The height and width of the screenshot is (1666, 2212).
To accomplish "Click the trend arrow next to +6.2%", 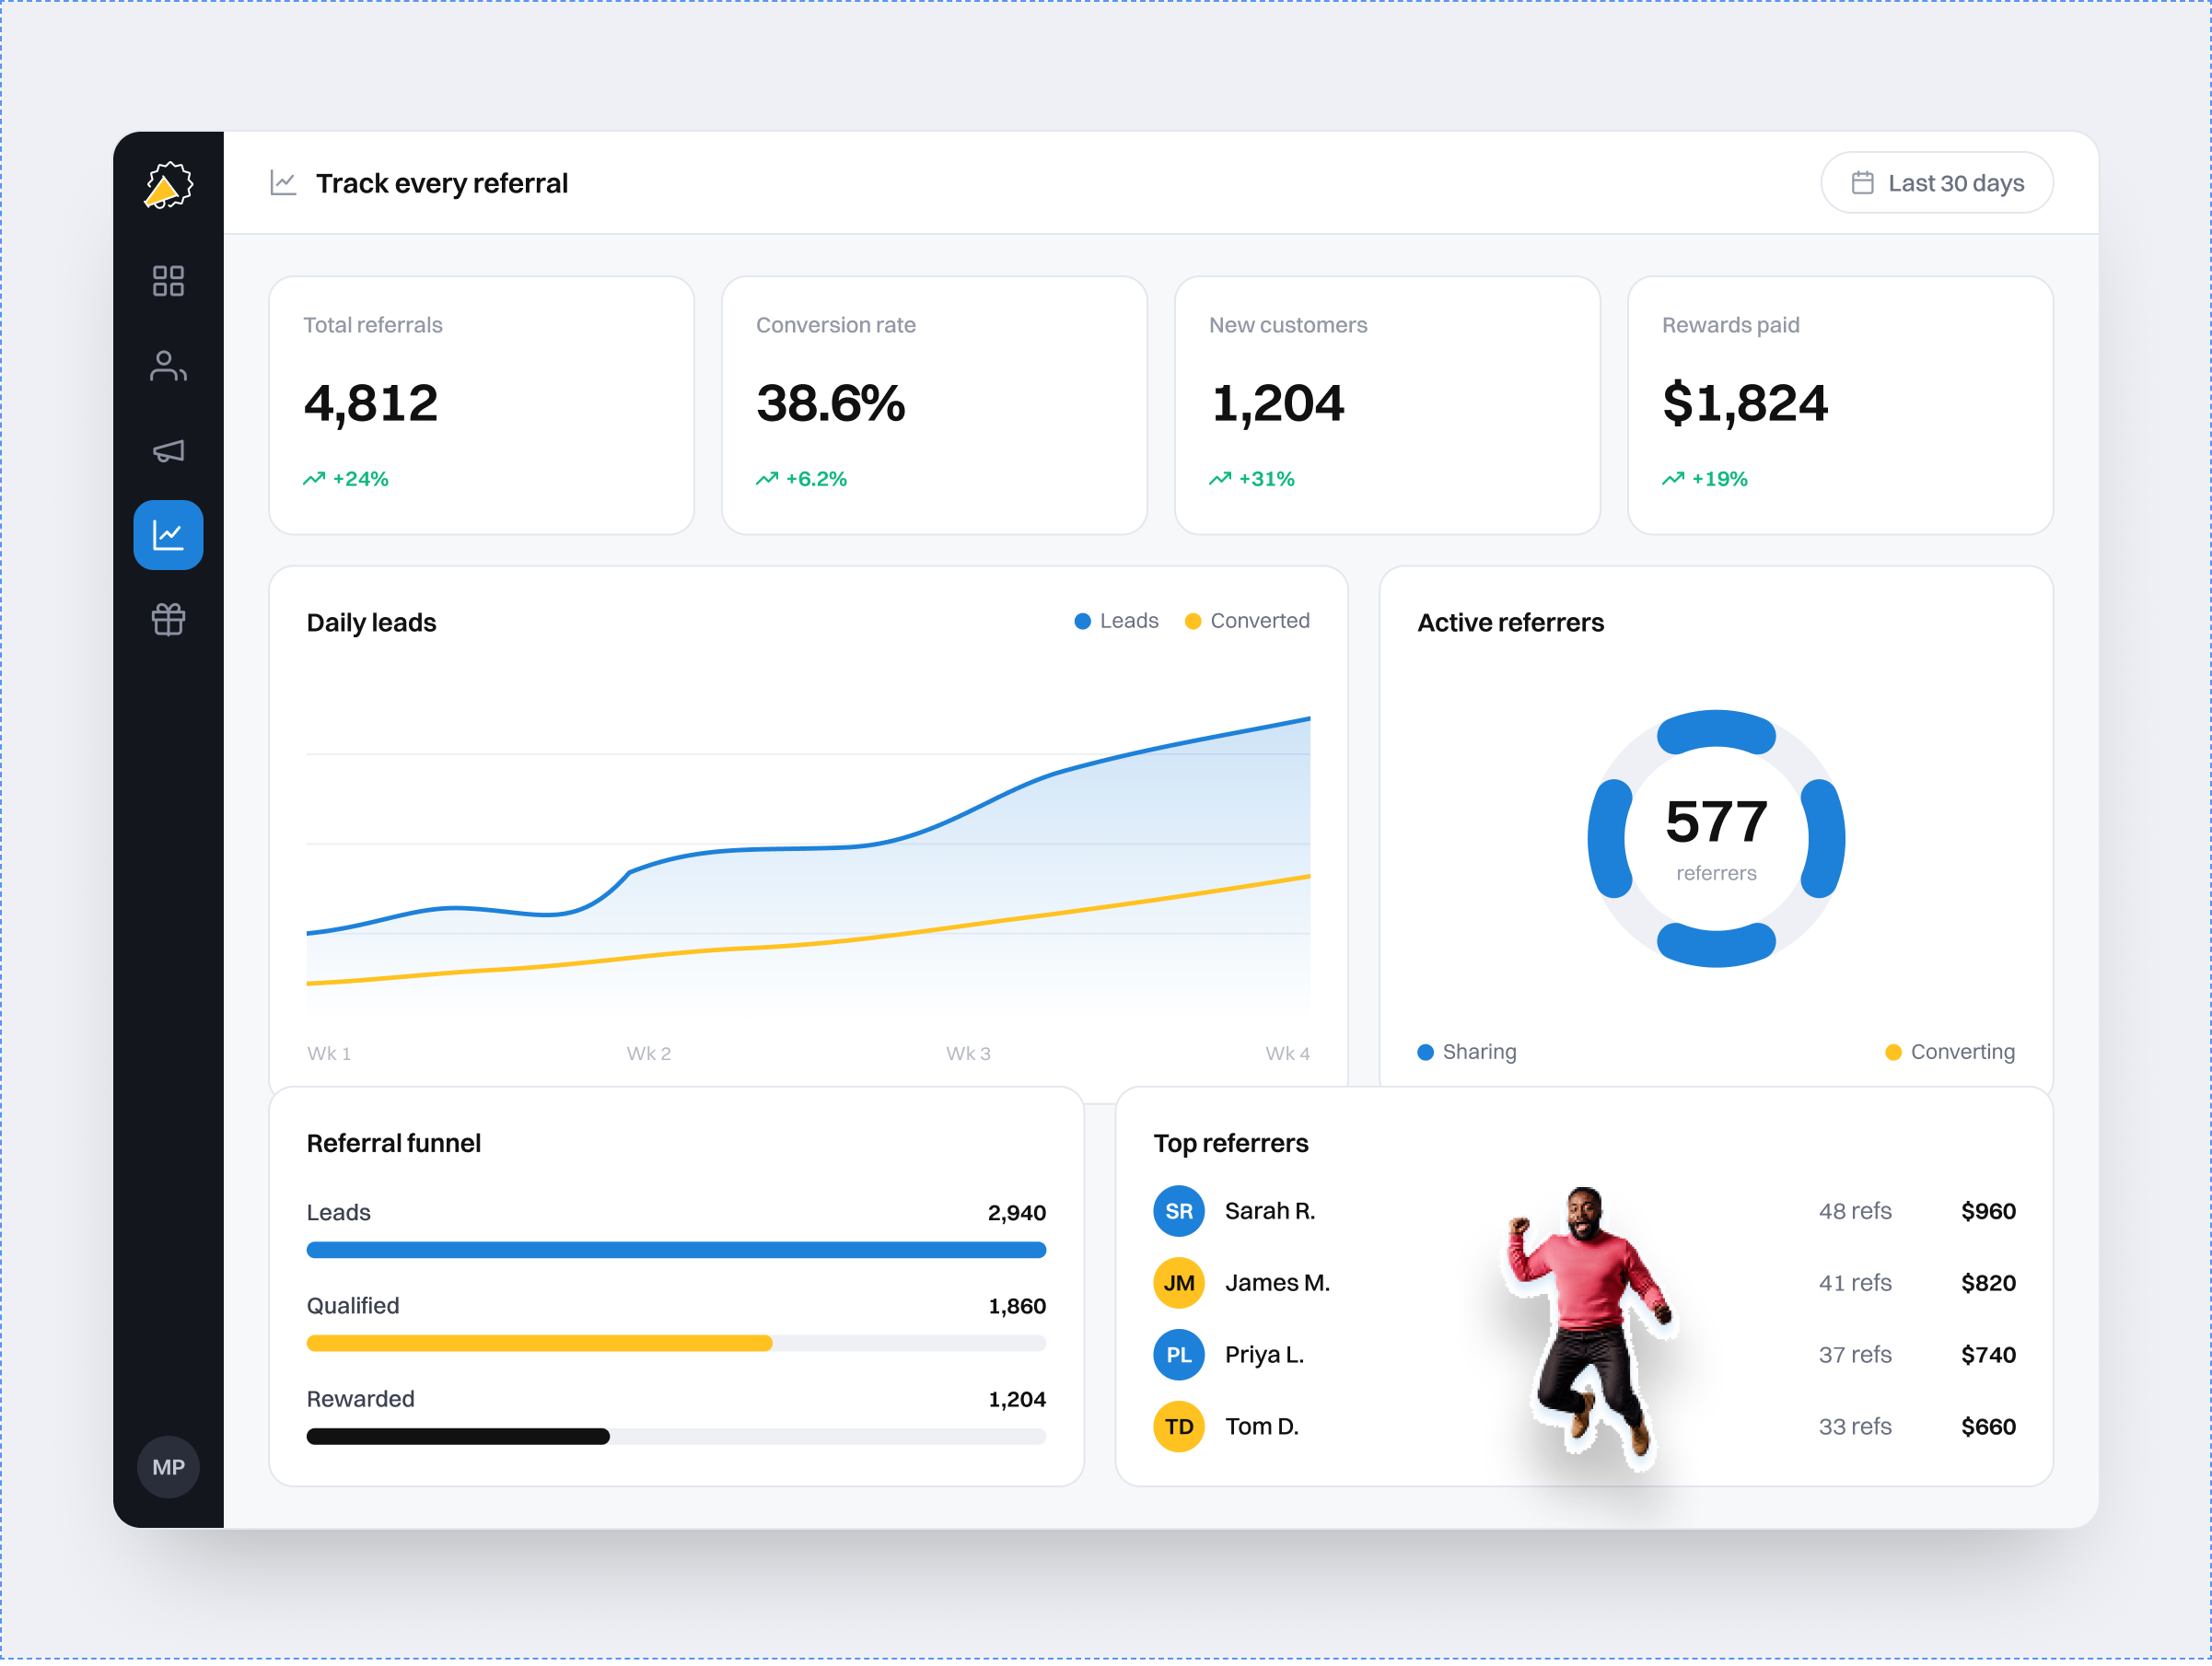I will click(769, 480).
